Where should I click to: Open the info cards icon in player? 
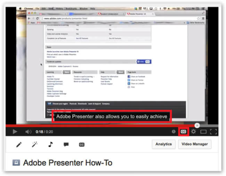click(173, 131)
